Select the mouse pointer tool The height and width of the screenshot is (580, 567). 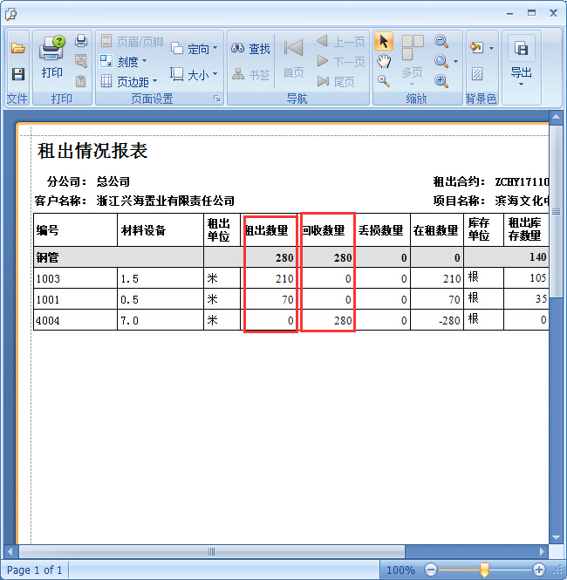pos(384,41)
